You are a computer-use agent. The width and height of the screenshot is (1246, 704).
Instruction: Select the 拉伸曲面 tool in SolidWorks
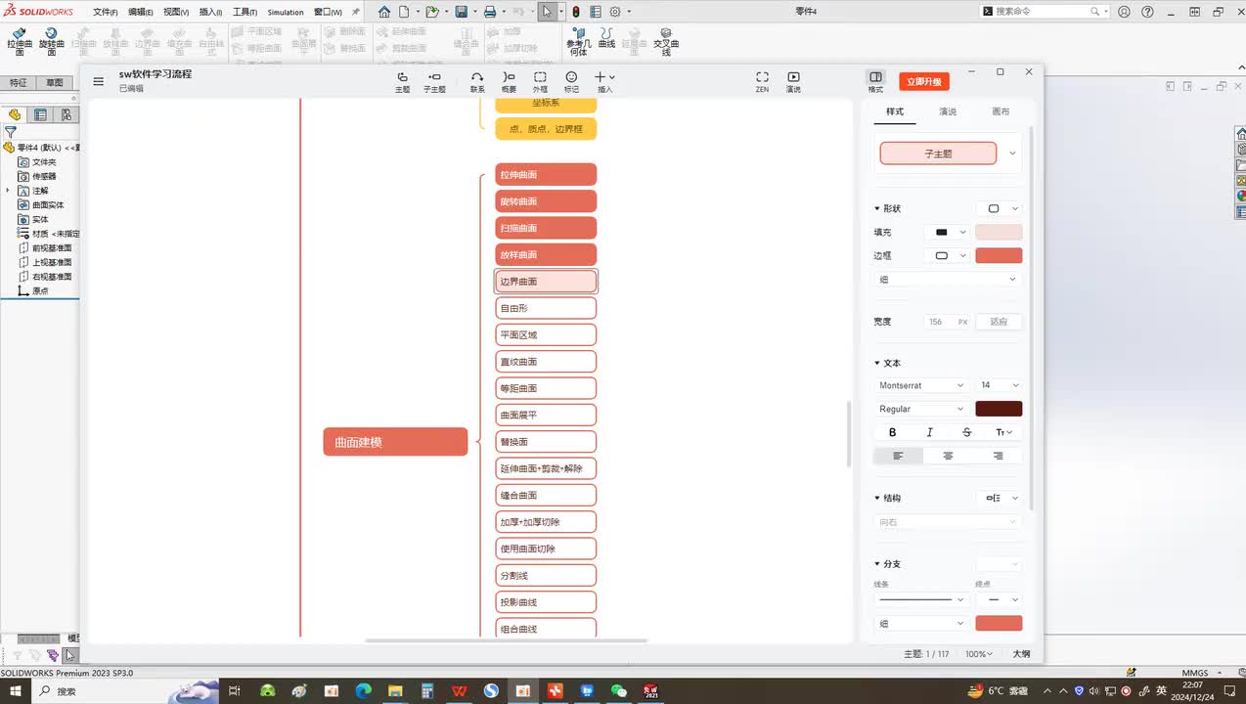pyautogui.click(x=20, y=41)
